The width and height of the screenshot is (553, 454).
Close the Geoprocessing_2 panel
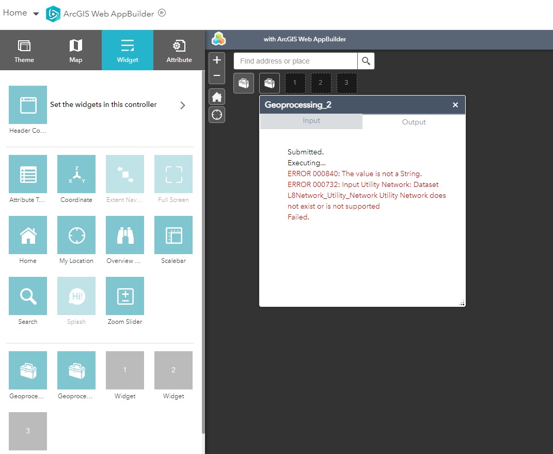coord(455,104)
